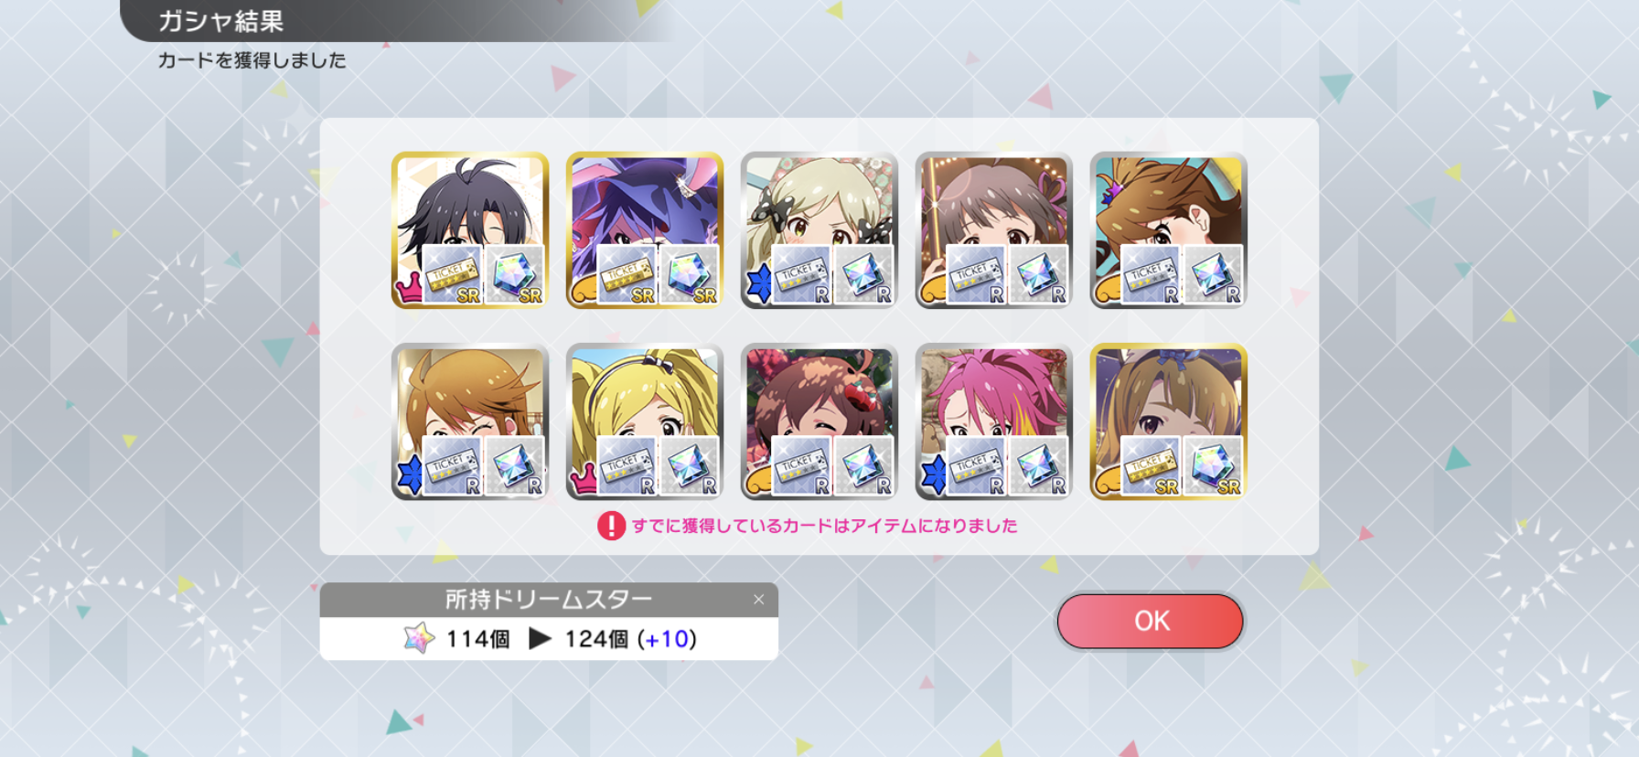Open the blonde twin-tail girl with black bows card
Image resolution: width=1639 pixels, height=757 pixels.
click(x=819, y=230)
